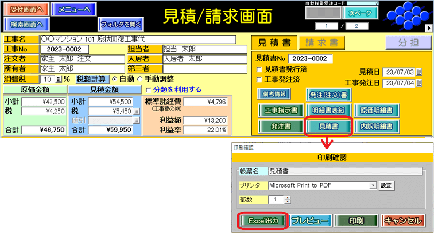Tick the 工事発注済 checkbox
The image size is (434, 234).
point(259,79)
